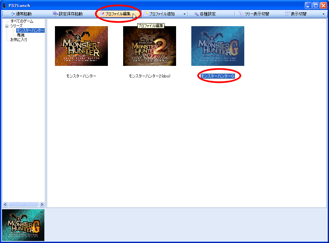
Task: Click the 表示切替 view icon
Action: (287, 14)
